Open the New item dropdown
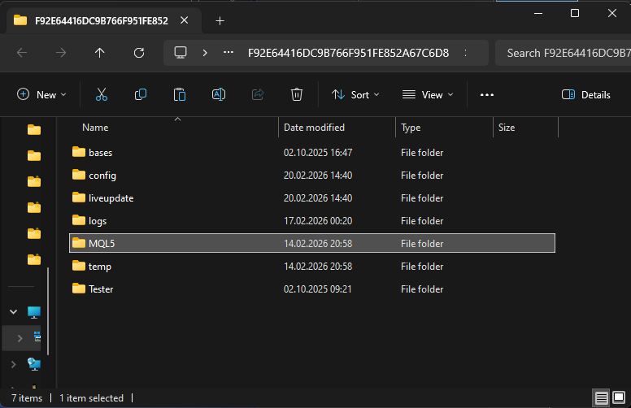This screenshot has height=408, width=631. pyautogui.click(x=42, y=94)
